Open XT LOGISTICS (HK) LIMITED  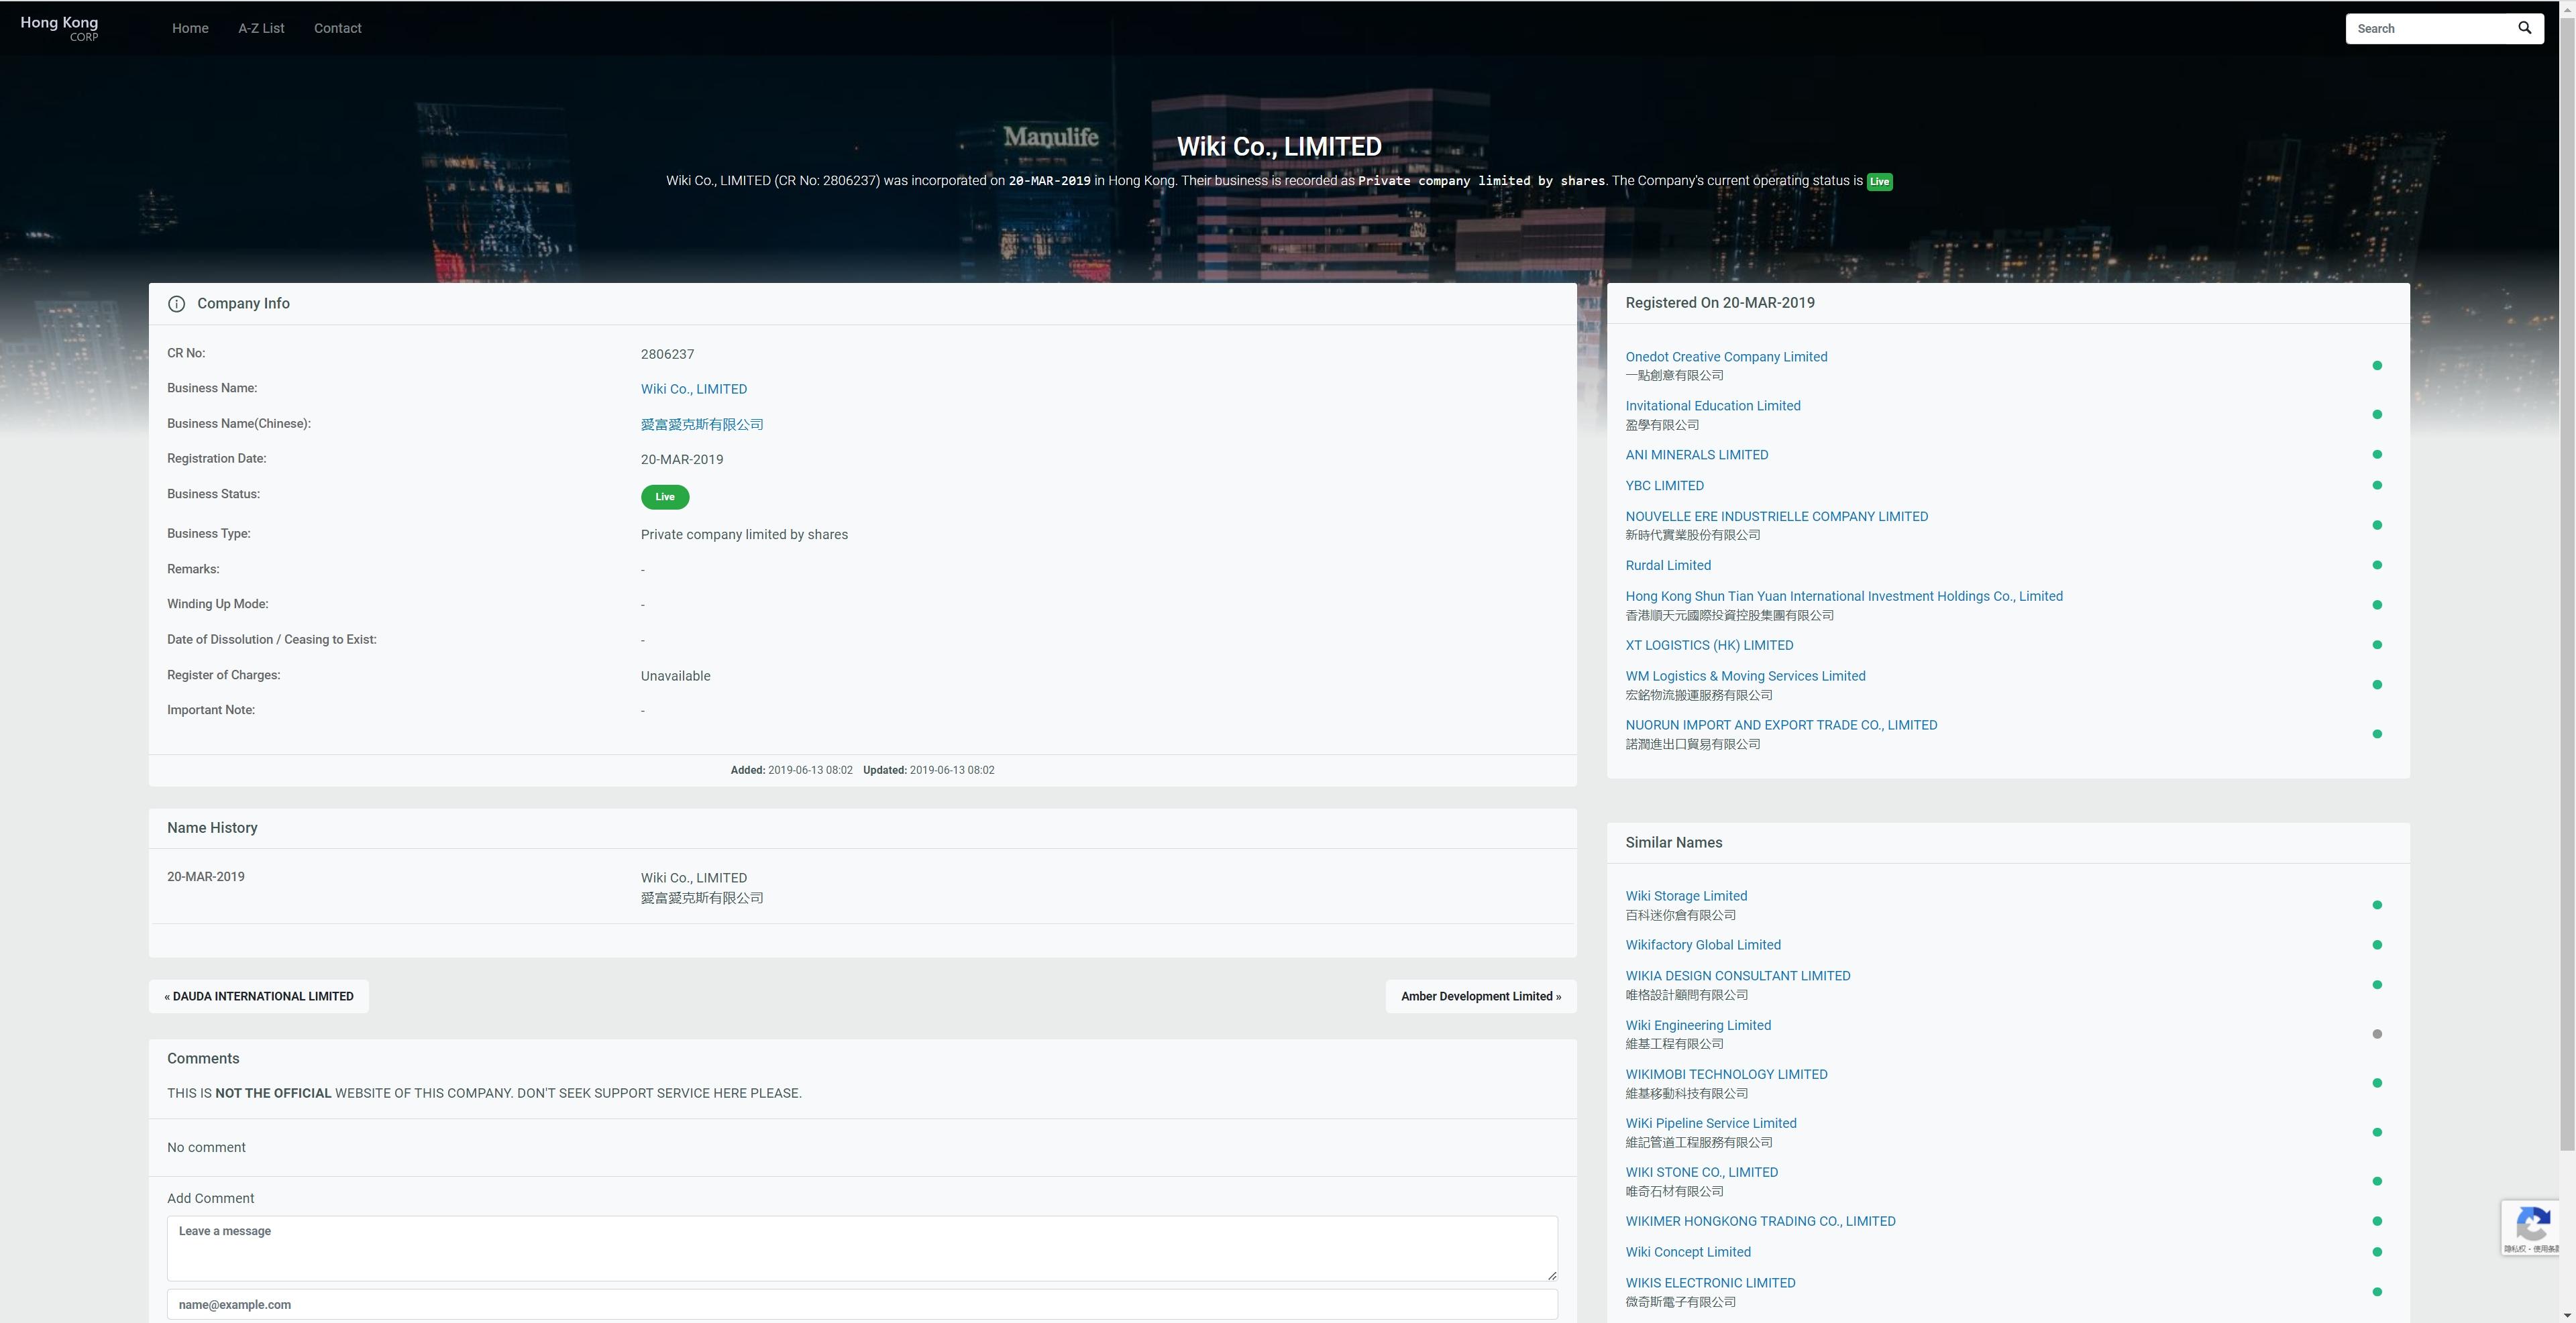pyautogui.click(x=1709, y=646)
